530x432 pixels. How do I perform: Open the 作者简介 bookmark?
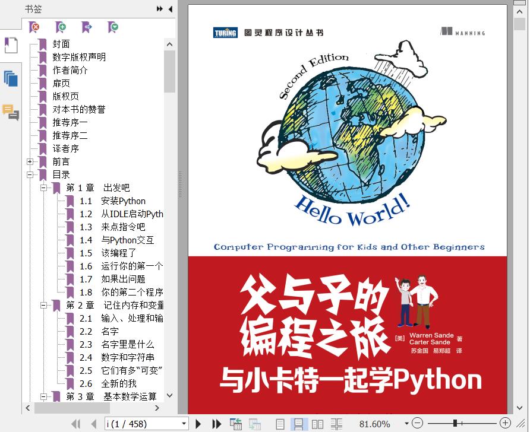coord(70,70)
